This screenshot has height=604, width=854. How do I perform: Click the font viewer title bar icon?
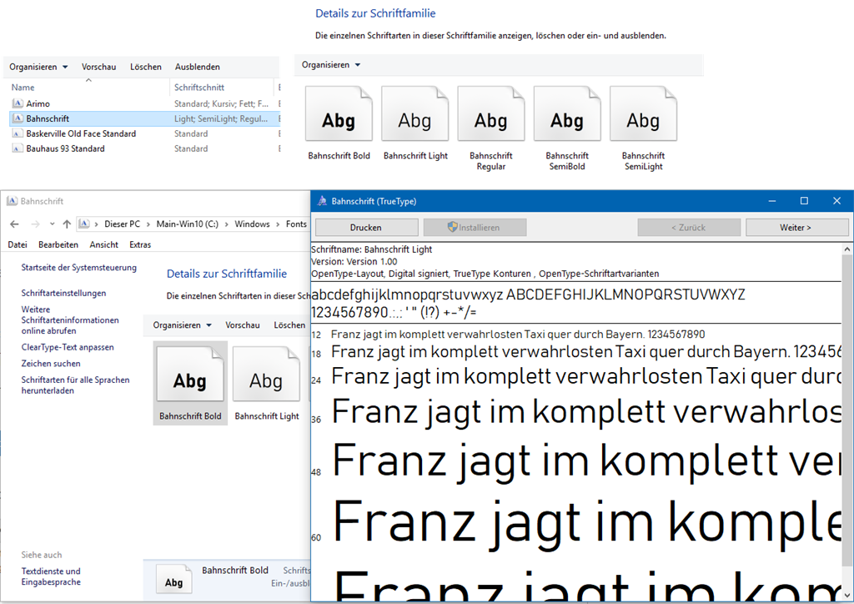322,201
